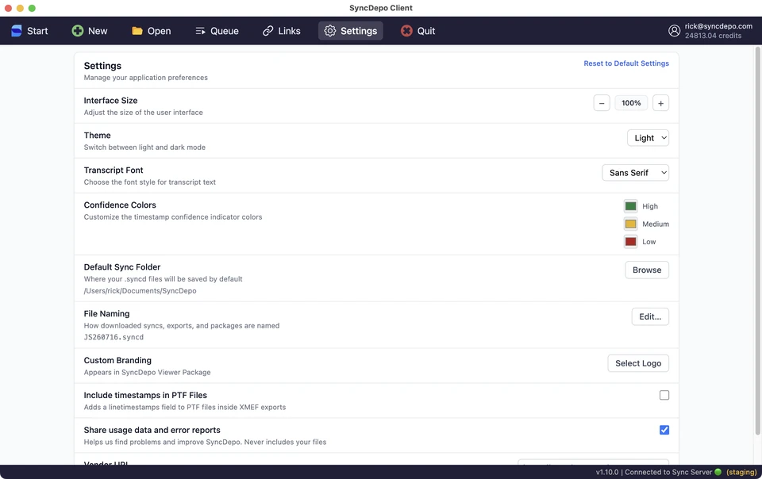The image size is (762, 479).
Task: Open the Transcript Font Sans Serif dropdown
Action: click(635, 173)
